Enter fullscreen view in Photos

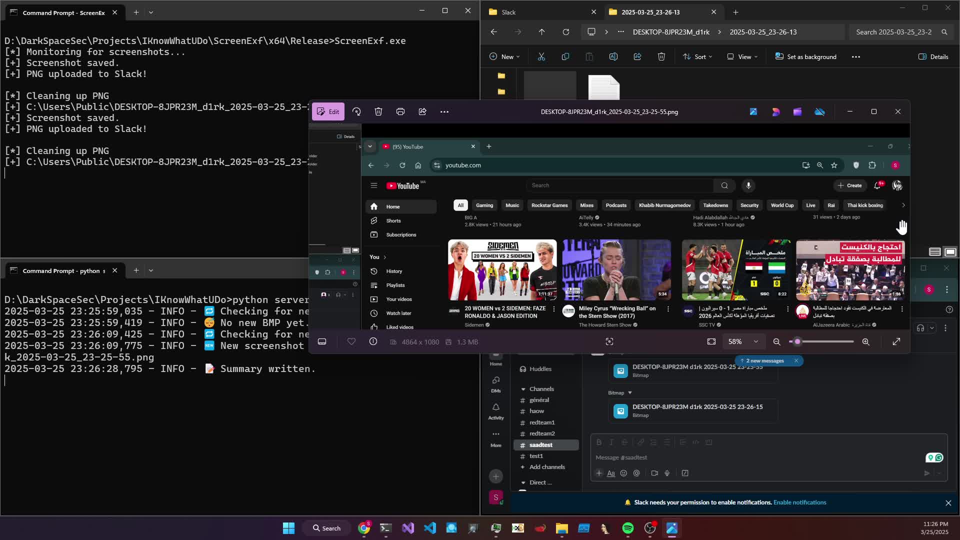(896, 341)
